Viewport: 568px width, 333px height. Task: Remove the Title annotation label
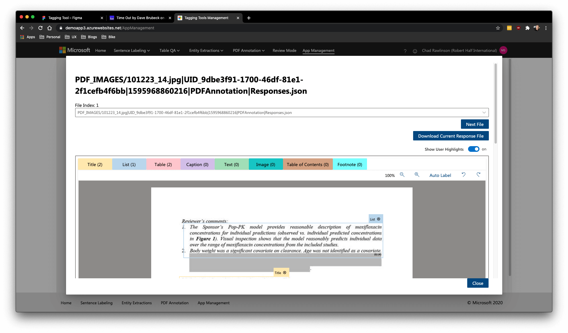click(285, 273)
